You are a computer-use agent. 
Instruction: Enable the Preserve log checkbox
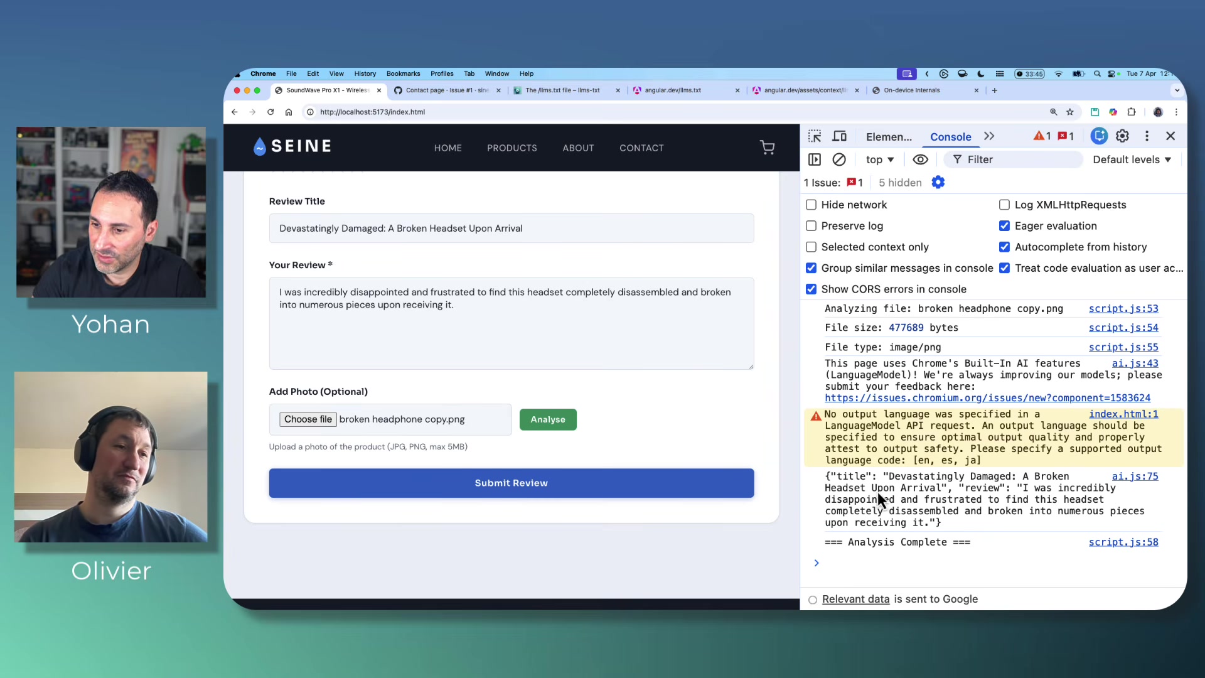811,226
